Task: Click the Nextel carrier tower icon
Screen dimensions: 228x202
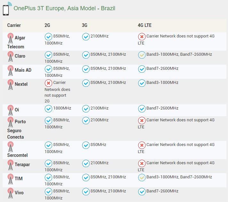Action: [x=11, y=85]
